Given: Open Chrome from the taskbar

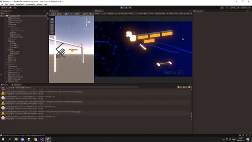Looking at the screenshot, I should (x=35, y=139).
